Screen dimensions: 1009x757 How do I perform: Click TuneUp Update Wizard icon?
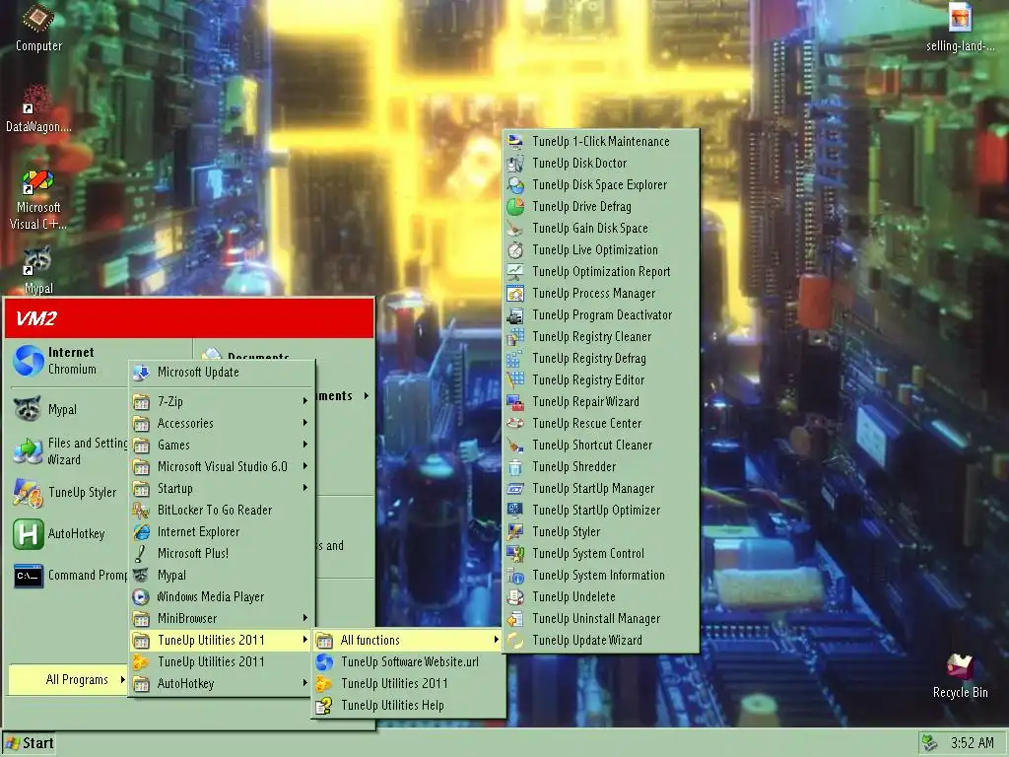point(515,641)
